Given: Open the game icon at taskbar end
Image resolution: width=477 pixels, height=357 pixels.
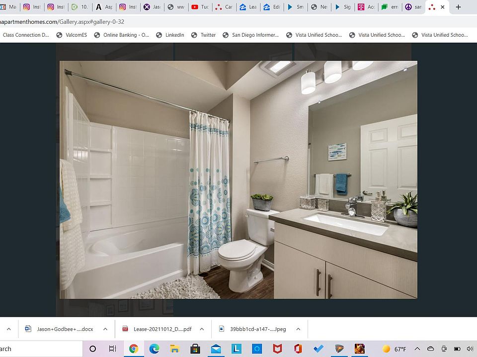Looking at the screenshot, I should pos(360,349).
